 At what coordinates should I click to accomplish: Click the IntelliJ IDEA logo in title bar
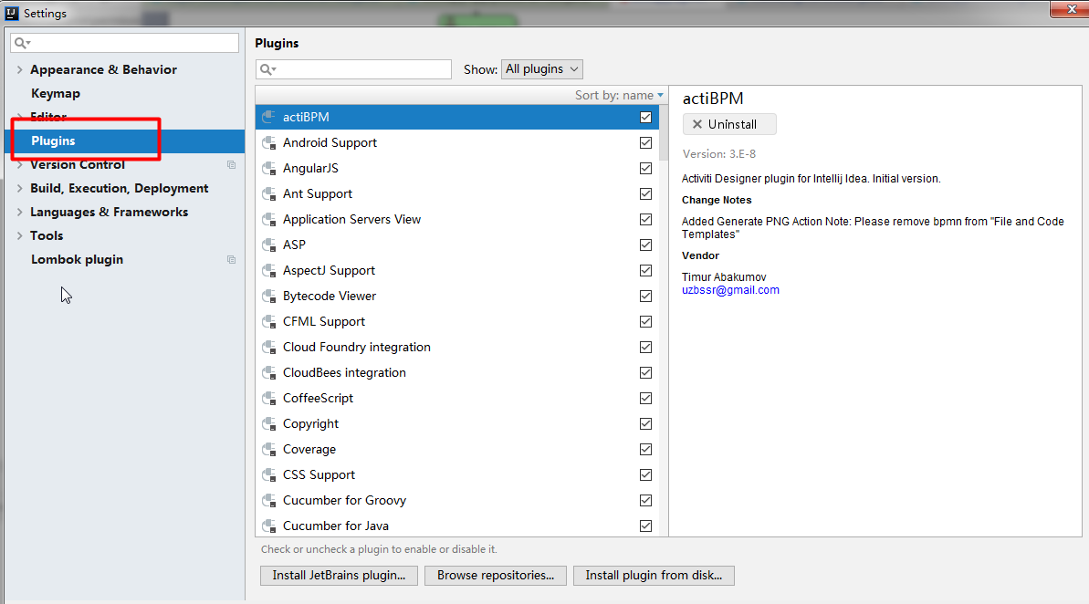pos(12,13)
